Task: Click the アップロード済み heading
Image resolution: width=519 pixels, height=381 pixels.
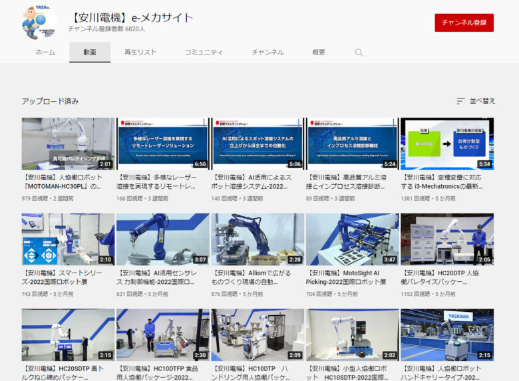Action: [x=51, y=101]
